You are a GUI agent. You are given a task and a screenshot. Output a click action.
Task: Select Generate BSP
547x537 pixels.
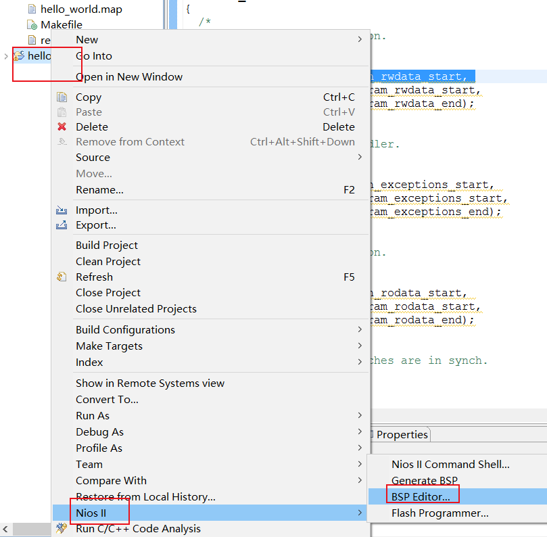coord(458,480)
